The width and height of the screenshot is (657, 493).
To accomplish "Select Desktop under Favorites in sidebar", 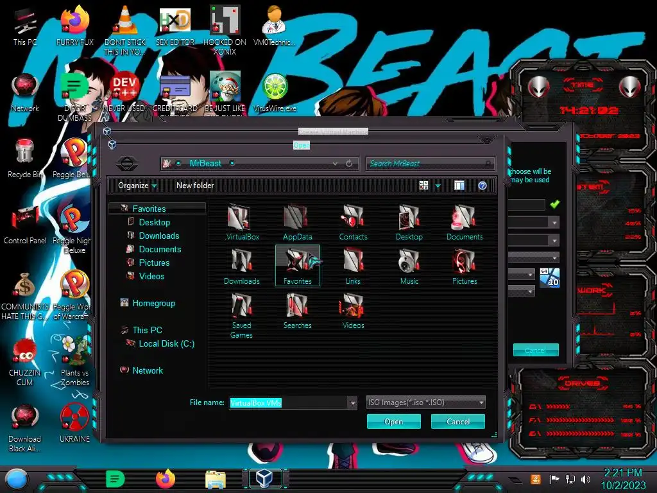I will point(154,222).
